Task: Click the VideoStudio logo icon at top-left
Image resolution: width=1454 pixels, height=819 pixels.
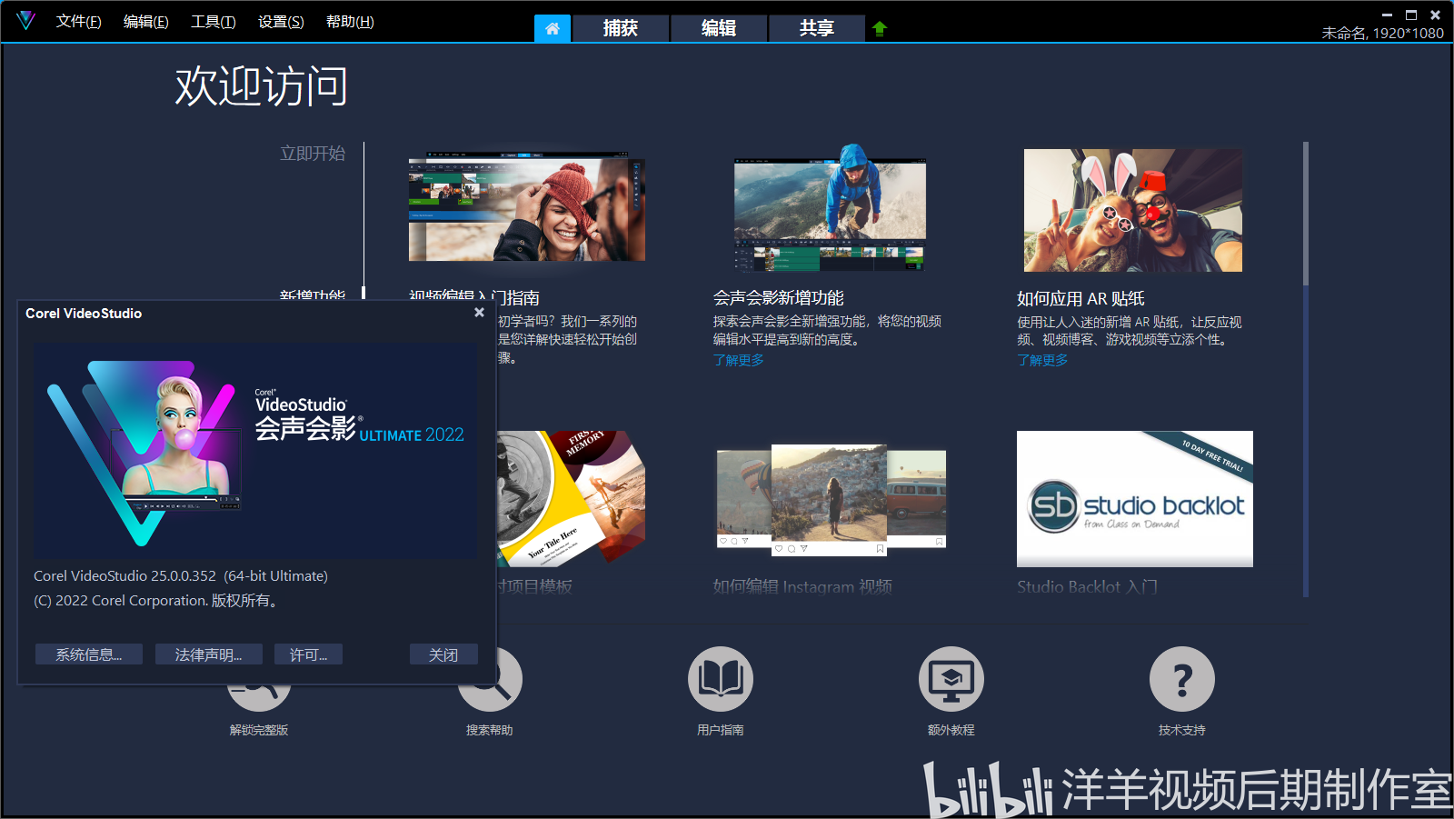Action: (x=25, y=20)
